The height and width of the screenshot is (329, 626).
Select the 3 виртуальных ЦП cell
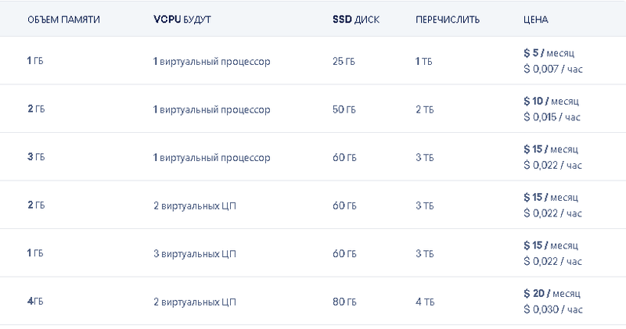(195, 254)
